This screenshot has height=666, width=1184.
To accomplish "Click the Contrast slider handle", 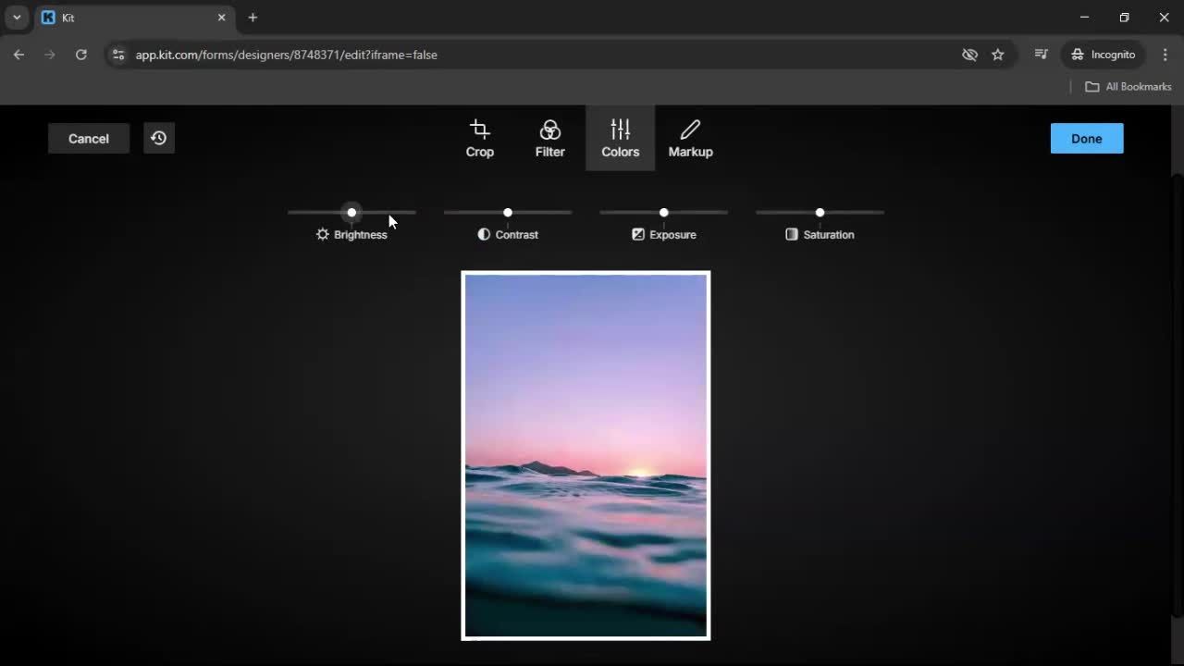I will (507, 212).
